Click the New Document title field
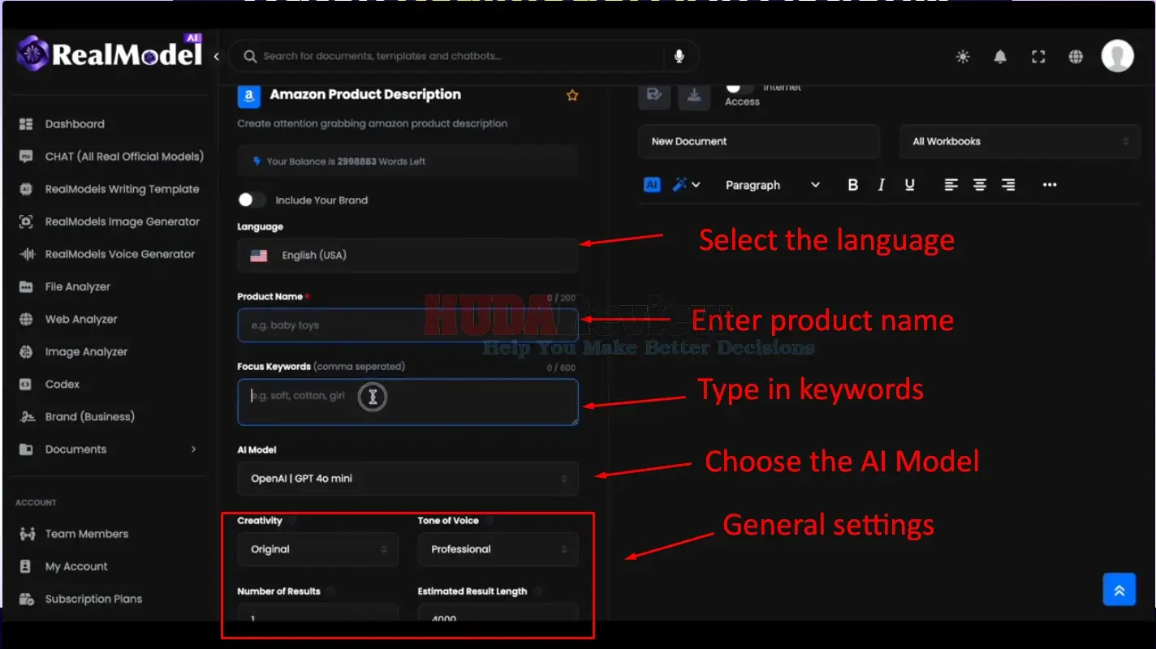The width and height of the screenshot is (1156, 649). [x=758, y=141]
